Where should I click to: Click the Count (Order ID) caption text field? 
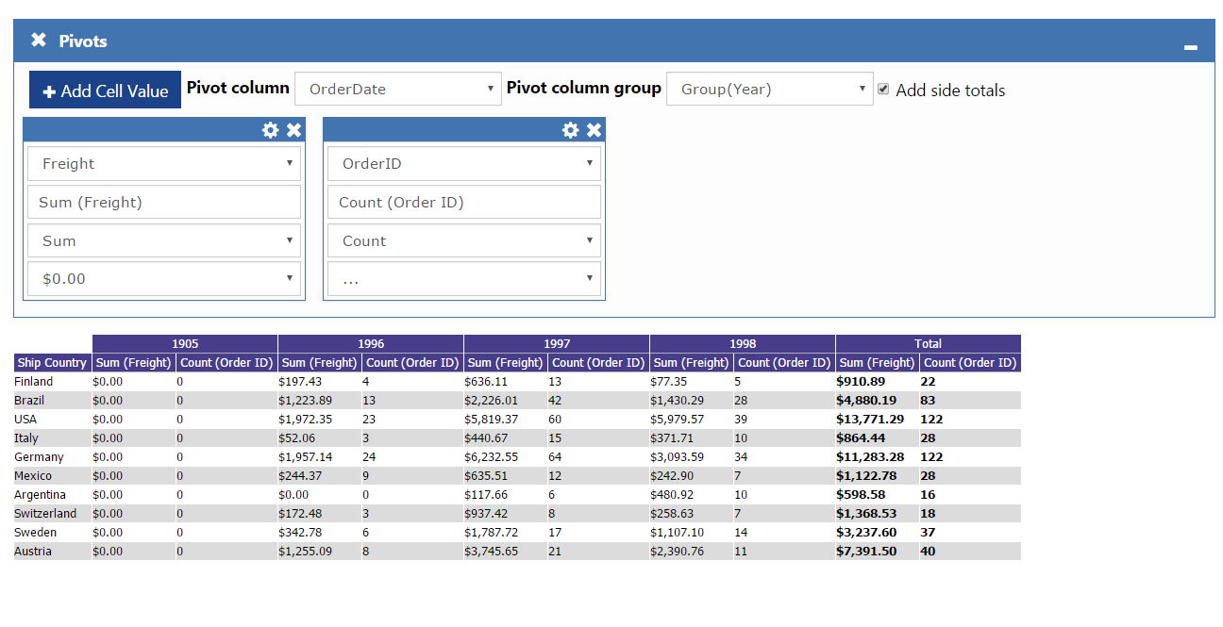pyautogui.click(x=464, y=202)
